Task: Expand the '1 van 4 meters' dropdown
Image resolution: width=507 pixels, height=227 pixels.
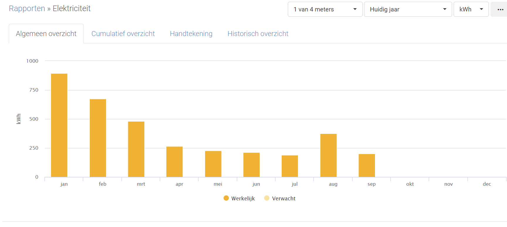Action: coord(325,9)
